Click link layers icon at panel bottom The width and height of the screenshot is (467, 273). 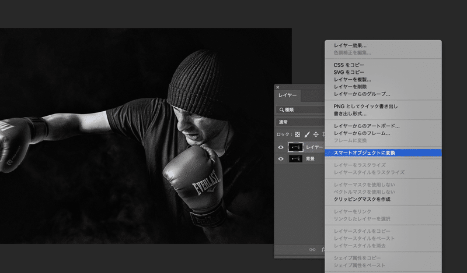tap(312, 250)
